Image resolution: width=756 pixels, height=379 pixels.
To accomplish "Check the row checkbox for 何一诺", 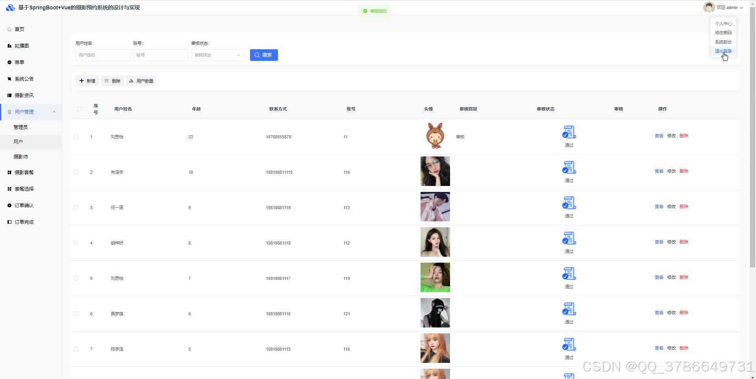I will (x=76, y=208).
